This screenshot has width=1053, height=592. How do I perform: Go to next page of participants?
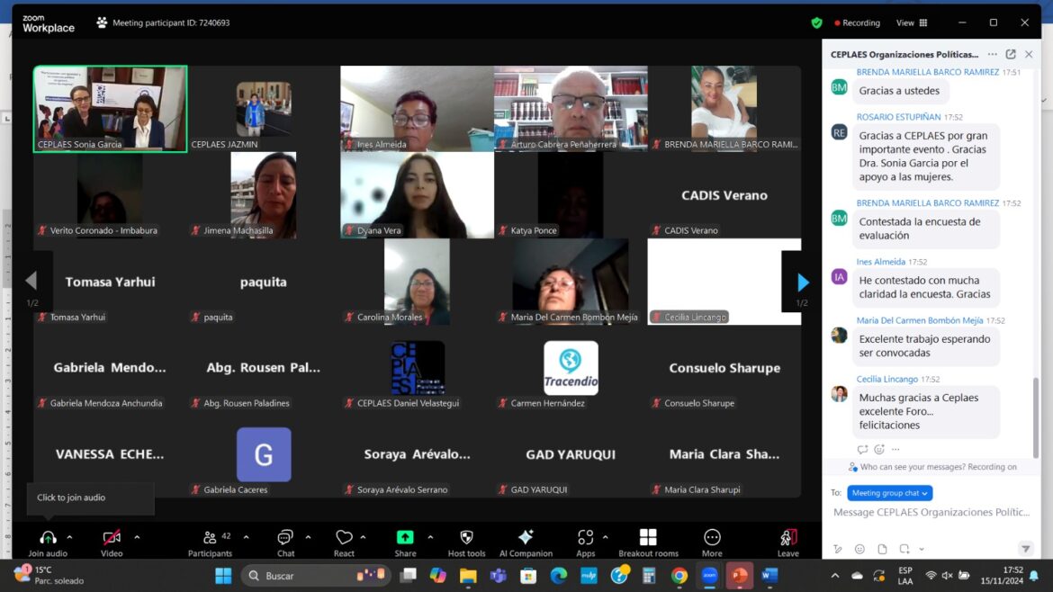click(x=803, y=283)
